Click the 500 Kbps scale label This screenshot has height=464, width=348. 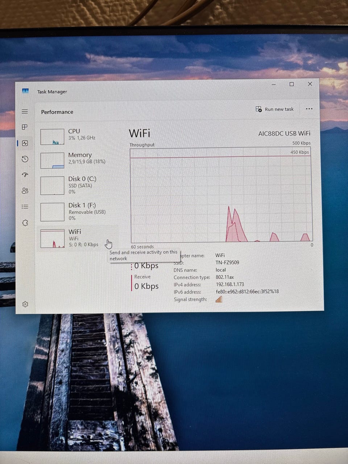(301, 143)
